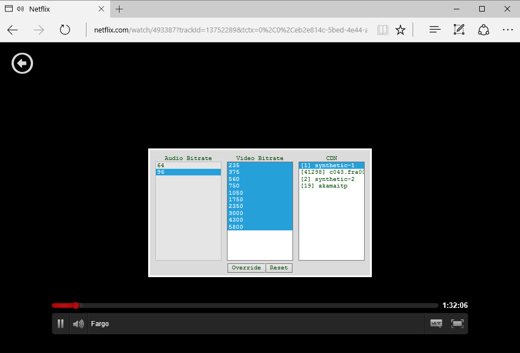The height and width of the screenshot is (353, 520).
Task: Choose the akamaitp CDN entry
Action: [331, 186]
